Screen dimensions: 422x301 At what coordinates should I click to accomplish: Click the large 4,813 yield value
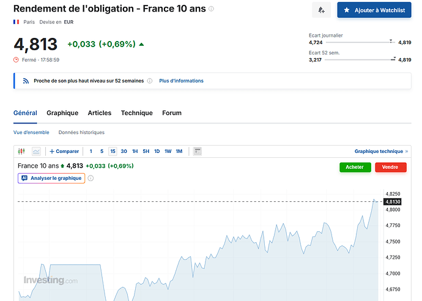[x=35, y=45]
